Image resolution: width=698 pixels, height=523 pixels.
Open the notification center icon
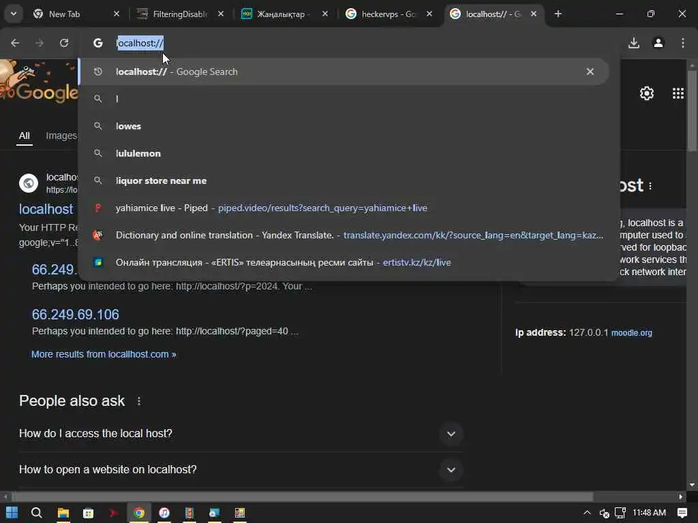682,513
